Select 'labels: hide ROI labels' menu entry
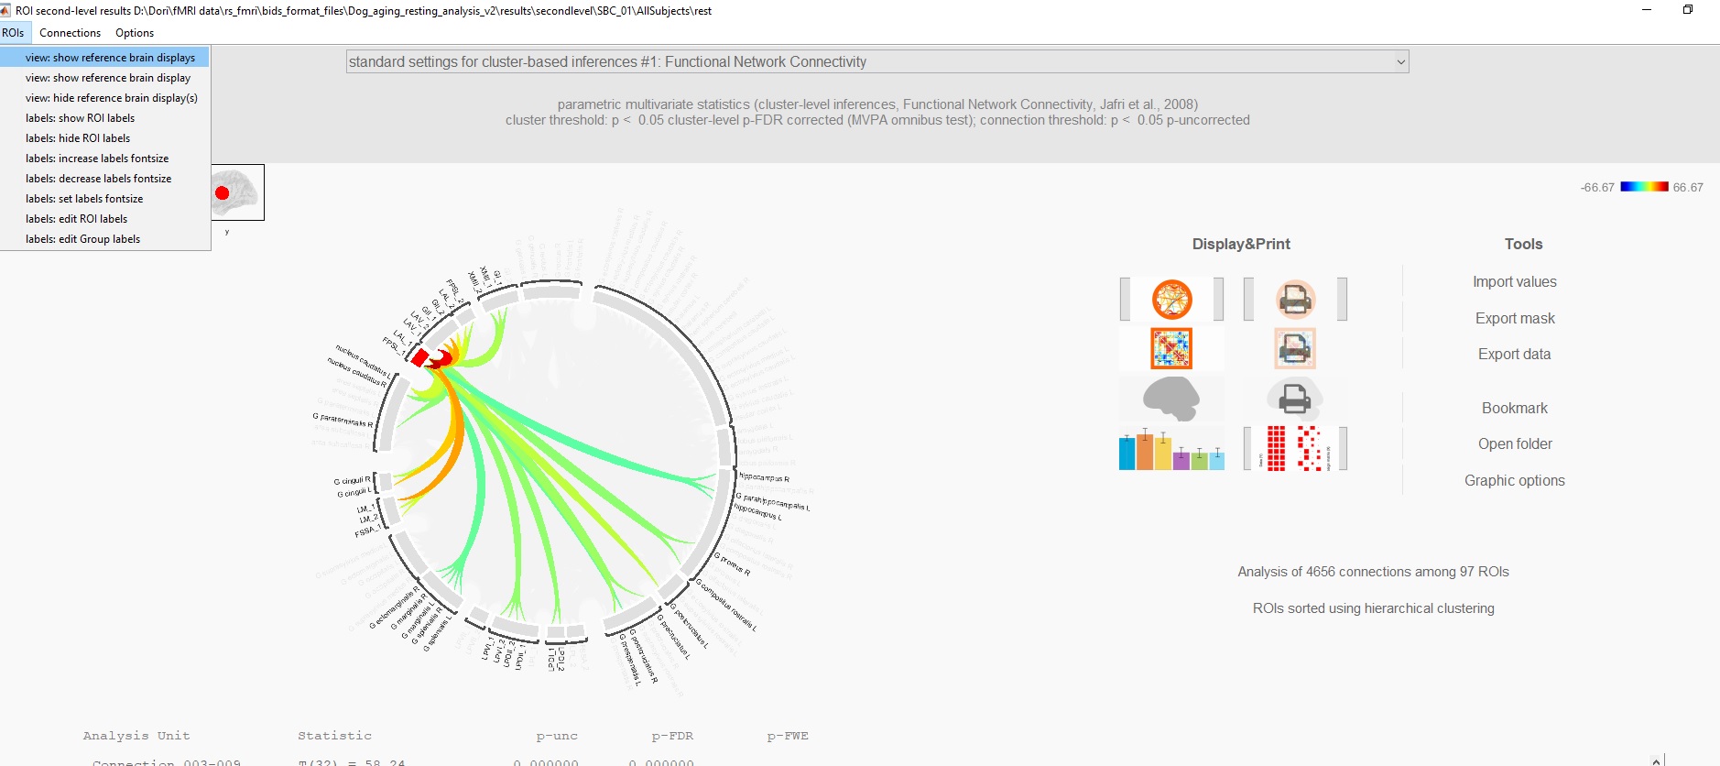Viewport: 1720px width, 766px height. [x=78, y=138]
